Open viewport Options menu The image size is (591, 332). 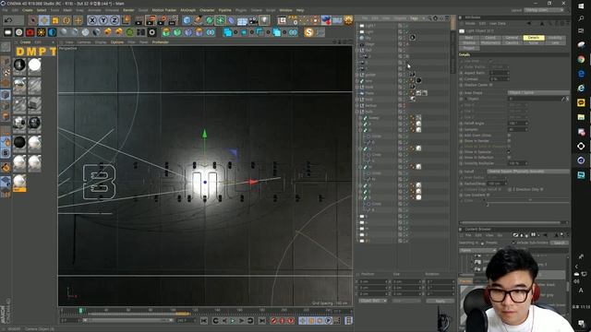coord(117,42)
